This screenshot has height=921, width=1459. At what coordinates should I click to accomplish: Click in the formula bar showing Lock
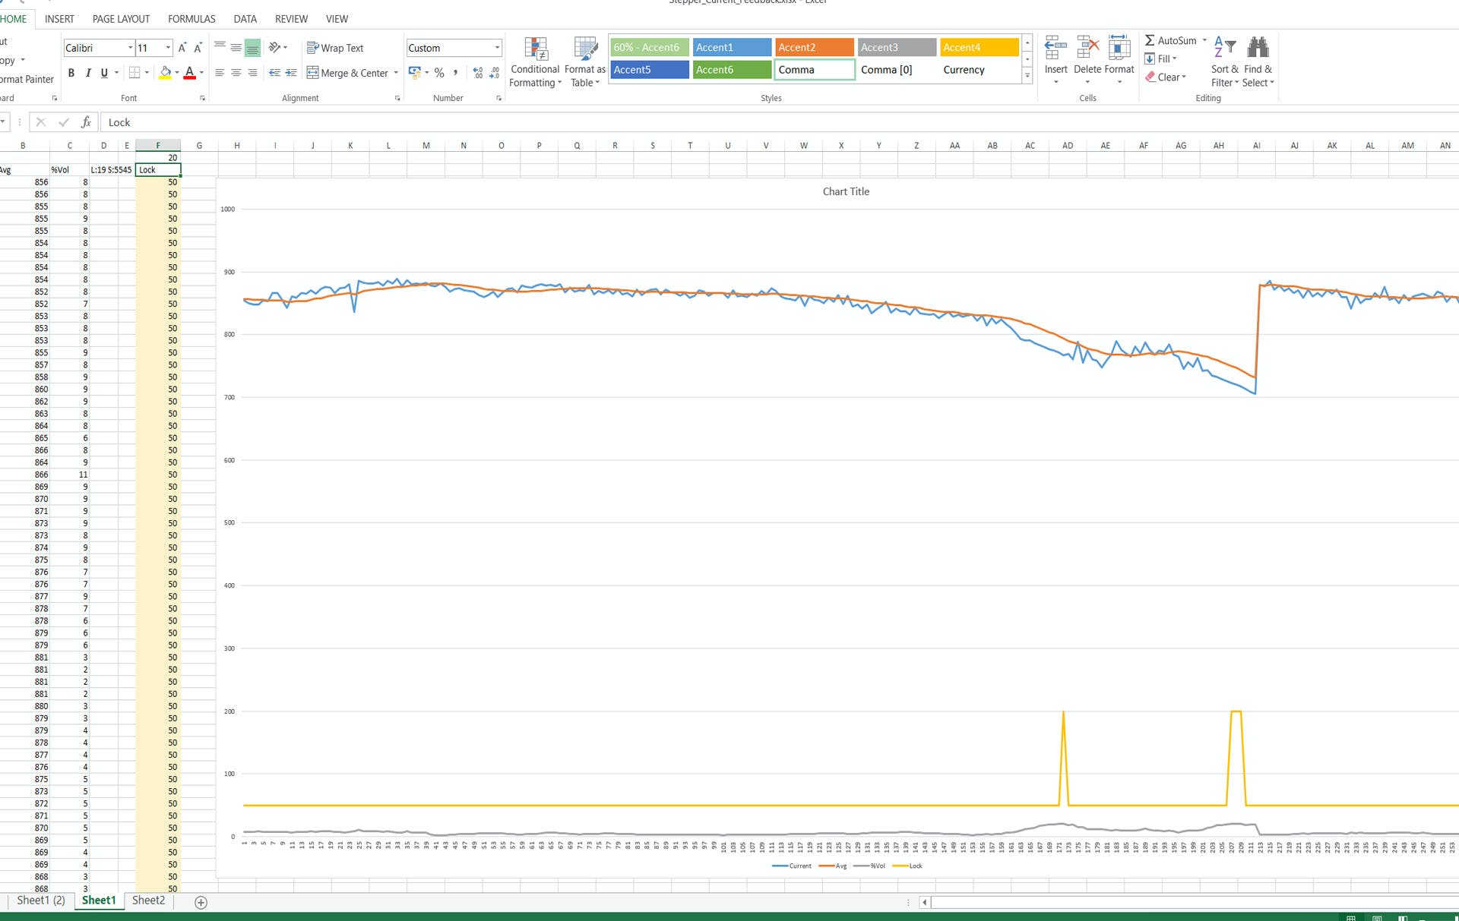779,122
